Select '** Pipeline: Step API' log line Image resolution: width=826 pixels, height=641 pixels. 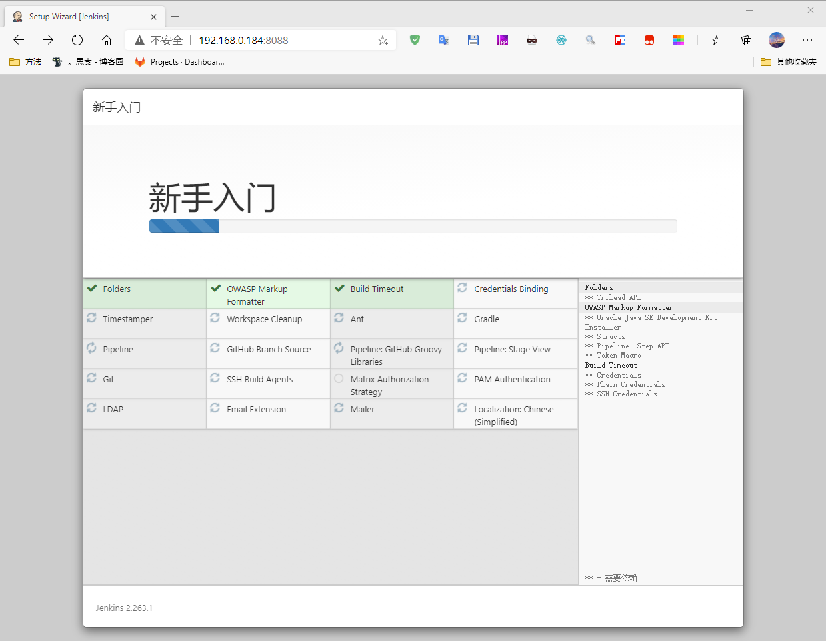pos(627,346)
